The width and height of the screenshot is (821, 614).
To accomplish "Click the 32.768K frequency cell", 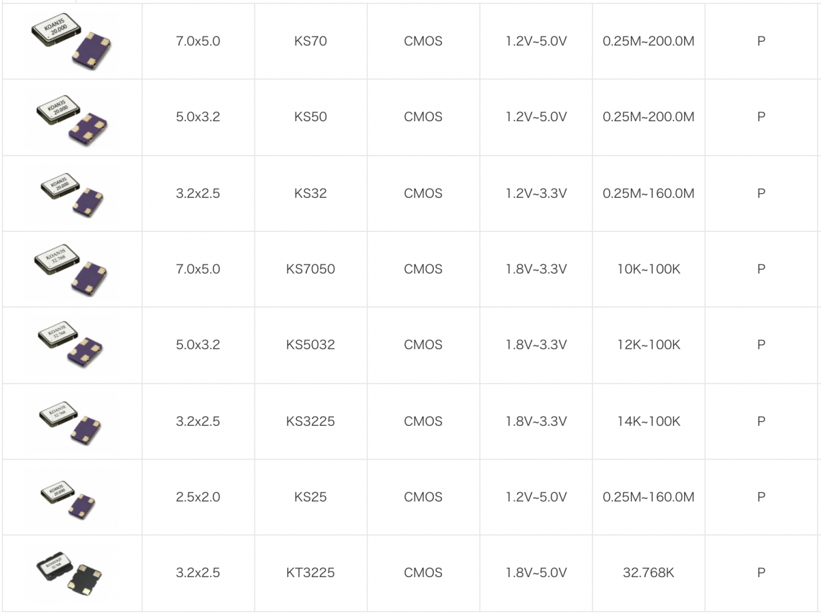I will [649, 573].
